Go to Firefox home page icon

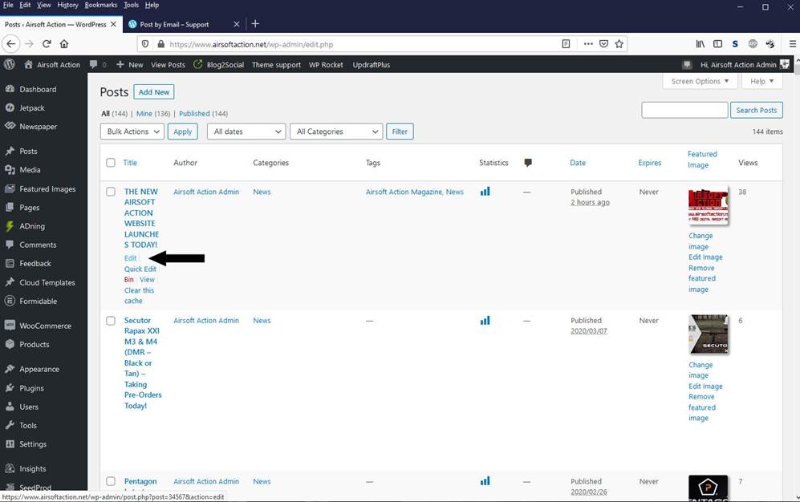pos(63,44)
